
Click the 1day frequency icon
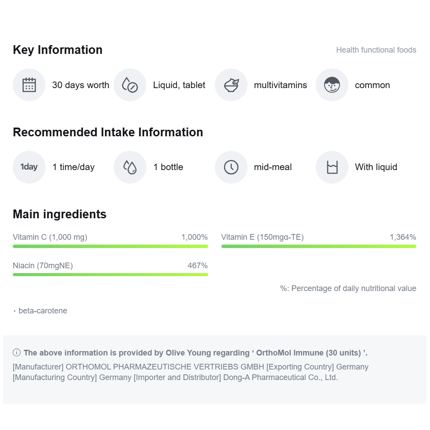29,167
